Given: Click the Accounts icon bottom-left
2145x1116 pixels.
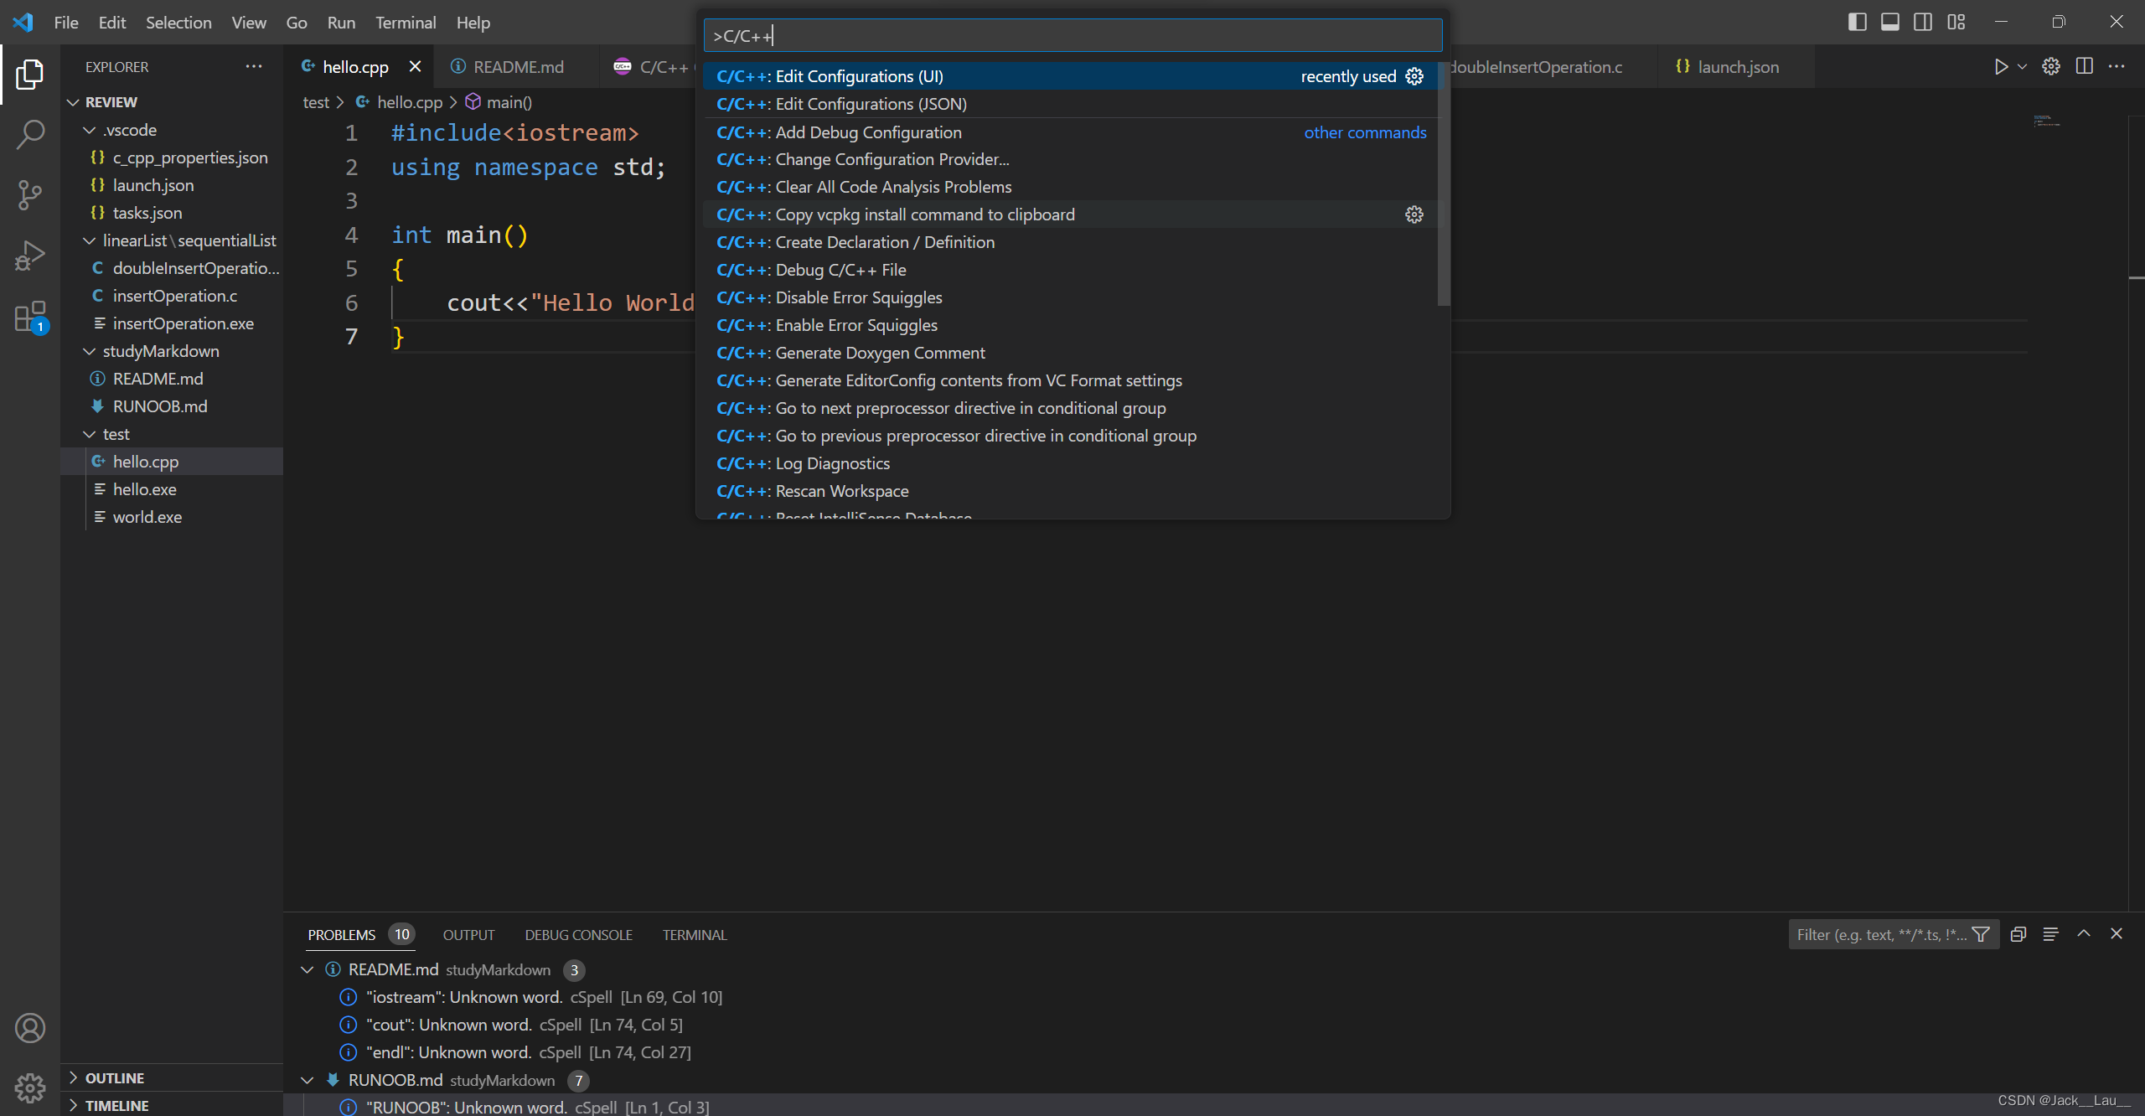Looking at the screenshot, I should click(x=31, y=1028).
